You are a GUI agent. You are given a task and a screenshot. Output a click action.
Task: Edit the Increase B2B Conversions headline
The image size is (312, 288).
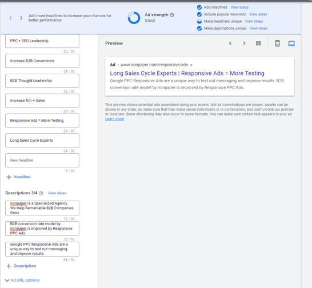tap(42, 61)
